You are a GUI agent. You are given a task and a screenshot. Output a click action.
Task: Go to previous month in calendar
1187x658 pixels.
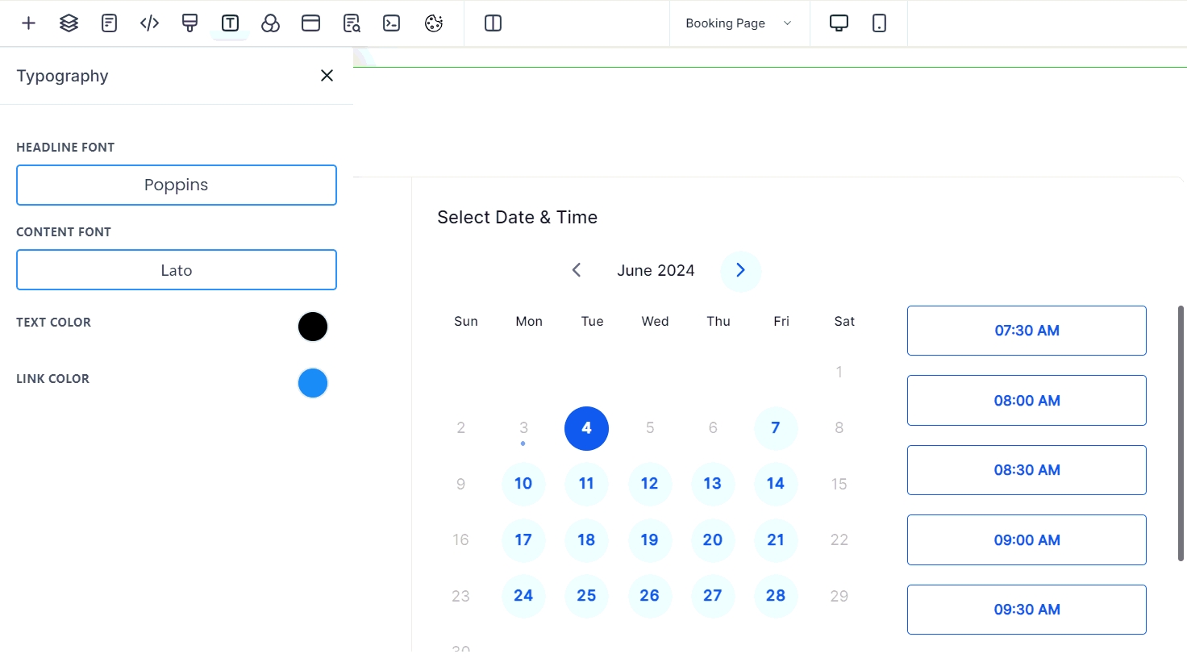pyautogui.click(x=577, y=271)
